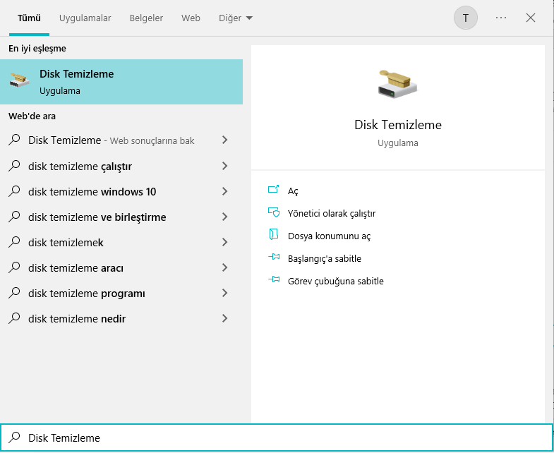Select the Web tab
Screen dimensions: 554x453
[191, 18]
